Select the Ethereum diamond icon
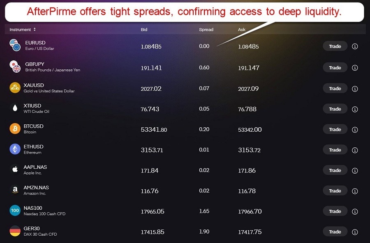 click(x=14, y=149)
